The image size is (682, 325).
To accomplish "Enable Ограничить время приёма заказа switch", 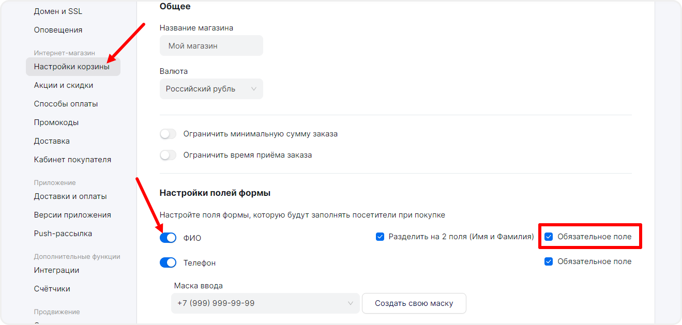I will 168,155.
